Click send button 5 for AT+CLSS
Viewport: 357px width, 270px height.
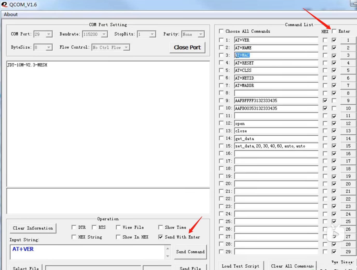(x=348, y=70)
